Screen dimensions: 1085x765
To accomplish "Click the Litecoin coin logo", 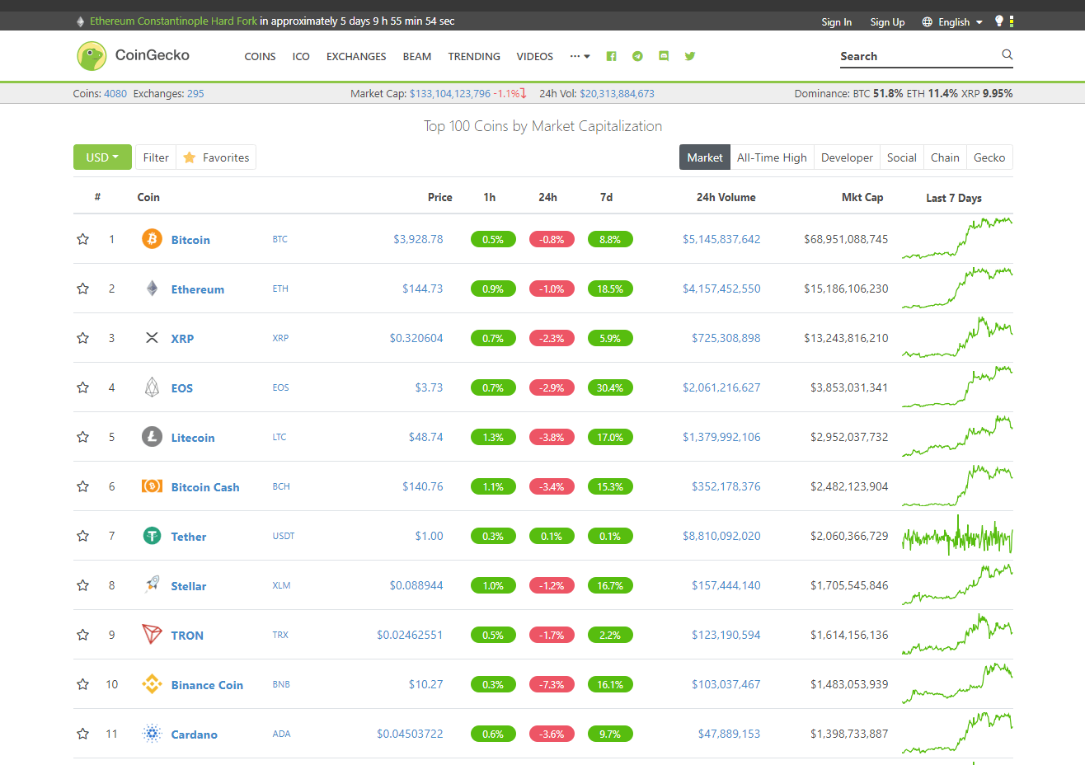I will [x=152, y=436].
